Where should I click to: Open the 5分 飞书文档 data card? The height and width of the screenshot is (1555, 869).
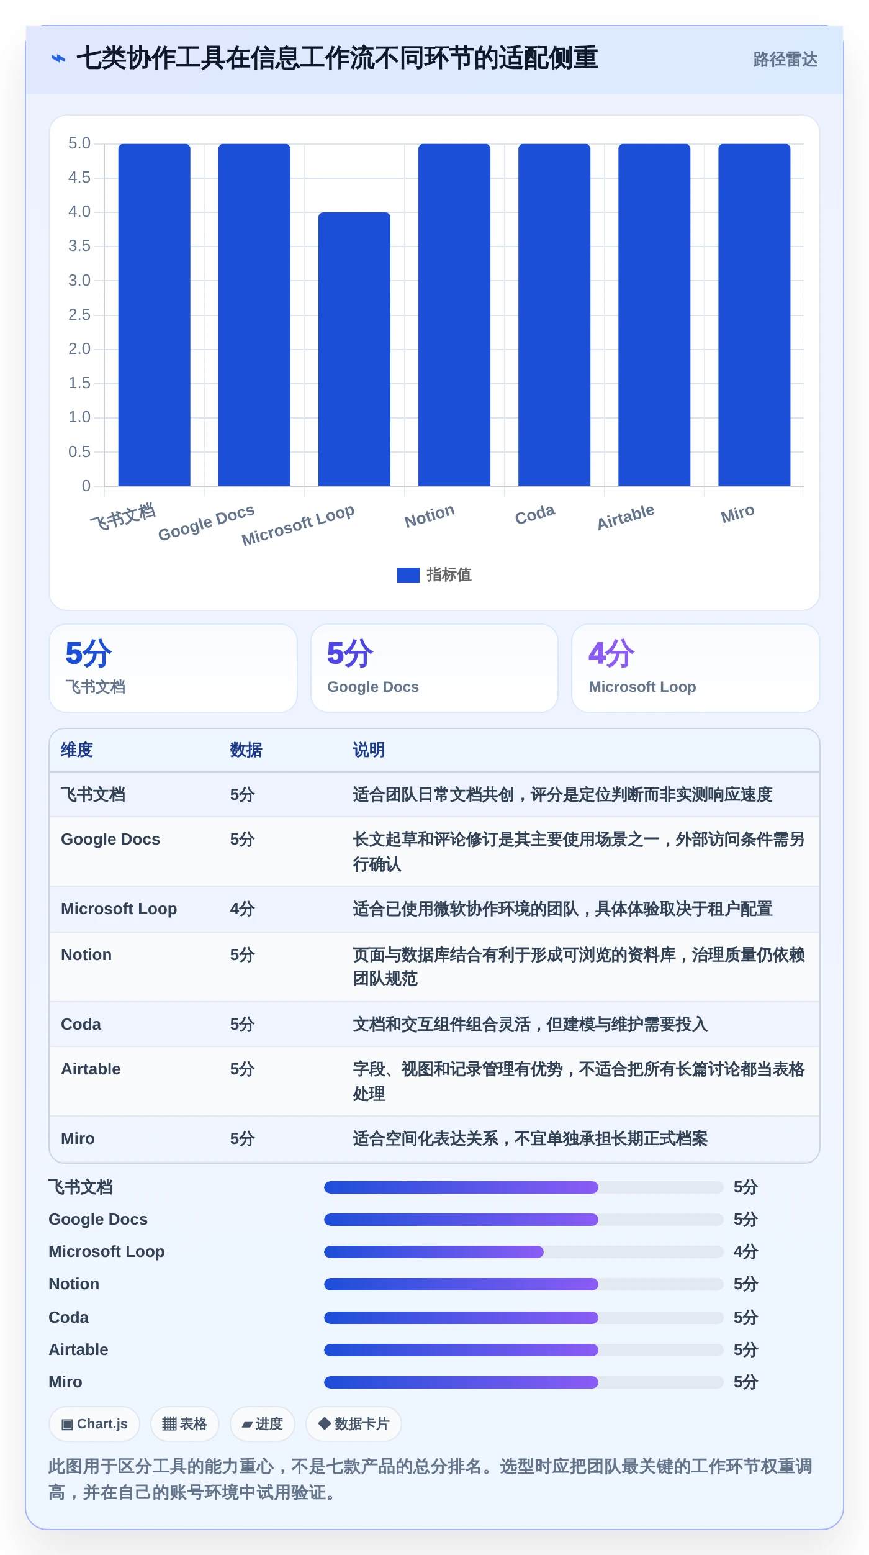(x=173, y=668)
